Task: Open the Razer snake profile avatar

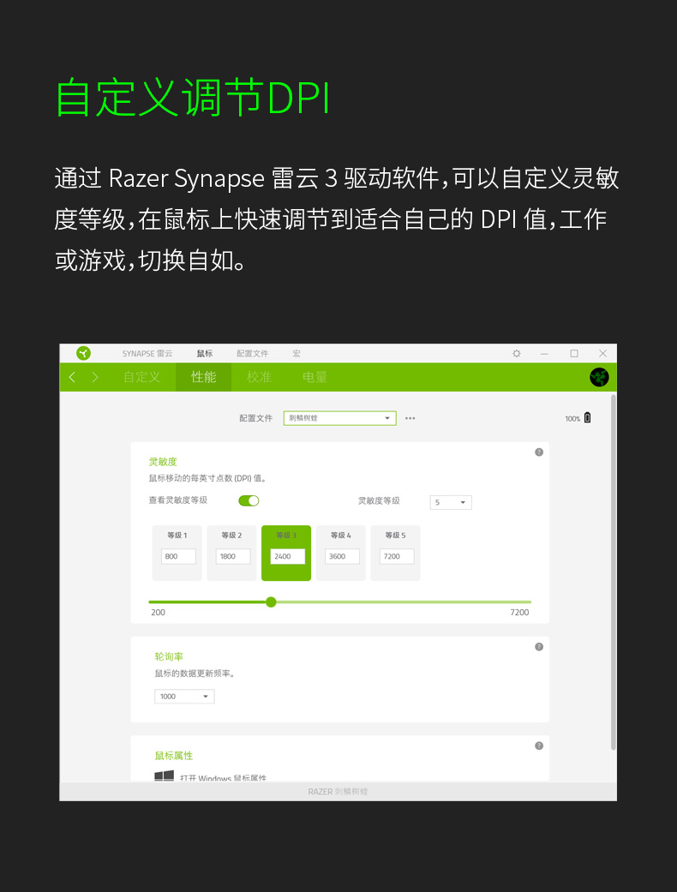Action: click(x=599, y=377)
